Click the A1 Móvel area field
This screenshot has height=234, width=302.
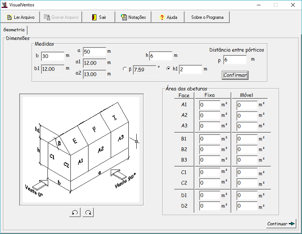coord(247,105)
